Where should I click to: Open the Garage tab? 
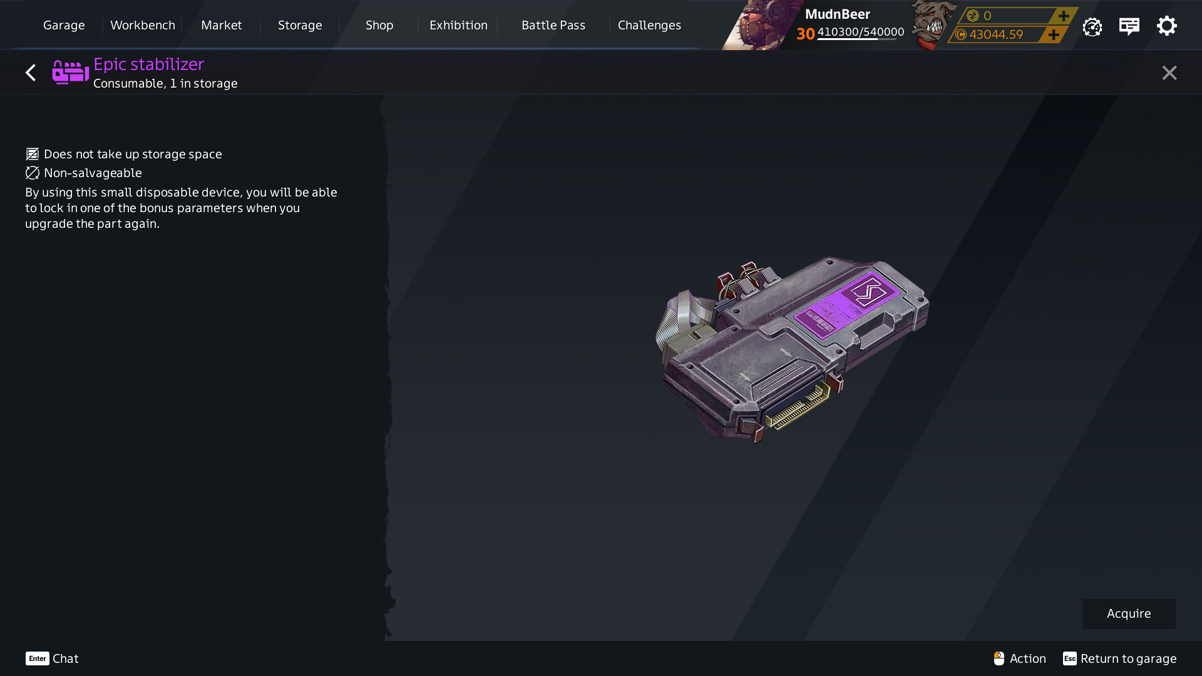[64, 26]
